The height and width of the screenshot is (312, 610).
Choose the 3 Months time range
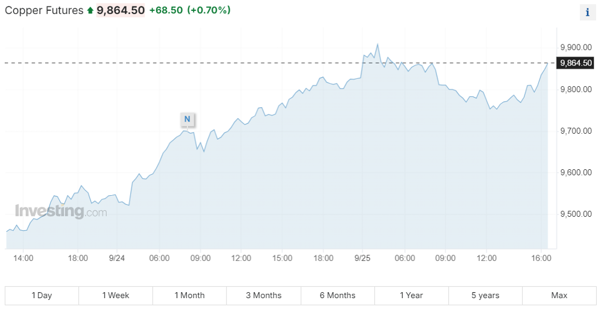click(263, 295)
